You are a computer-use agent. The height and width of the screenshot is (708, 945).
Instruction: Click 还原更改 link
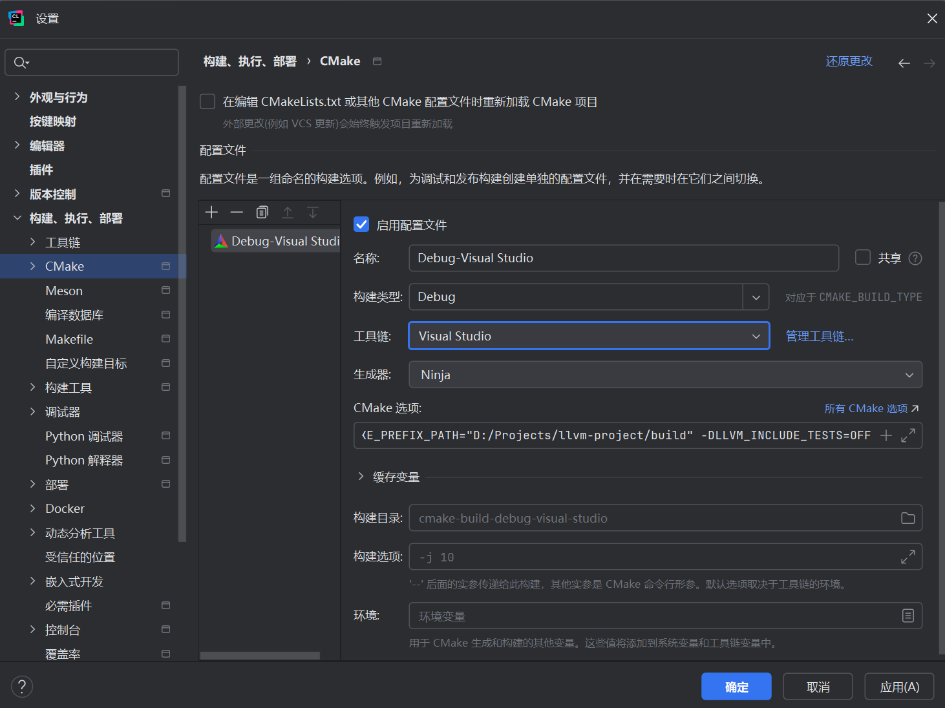849,61
